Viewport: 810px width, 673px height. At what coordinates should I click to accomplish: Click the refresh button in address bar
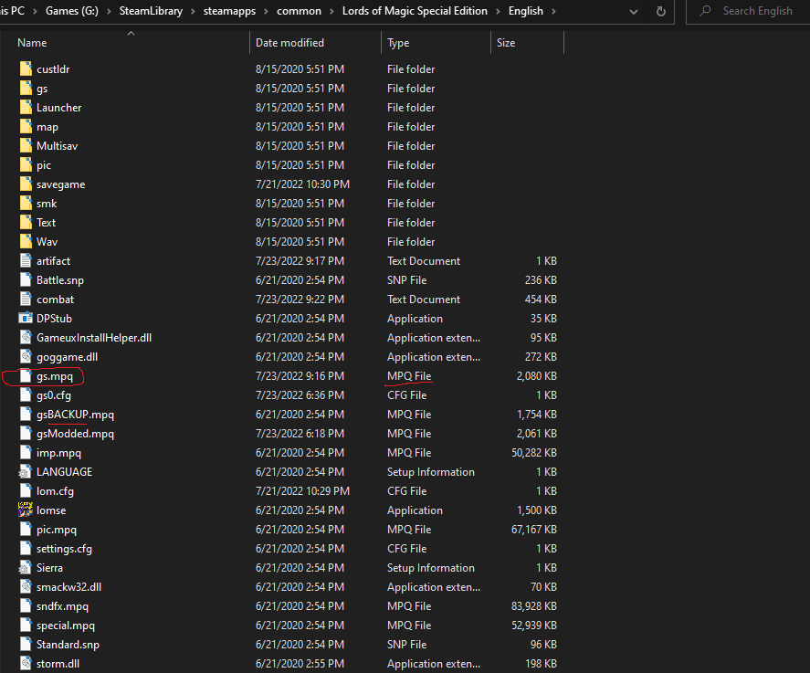[661, 11]
